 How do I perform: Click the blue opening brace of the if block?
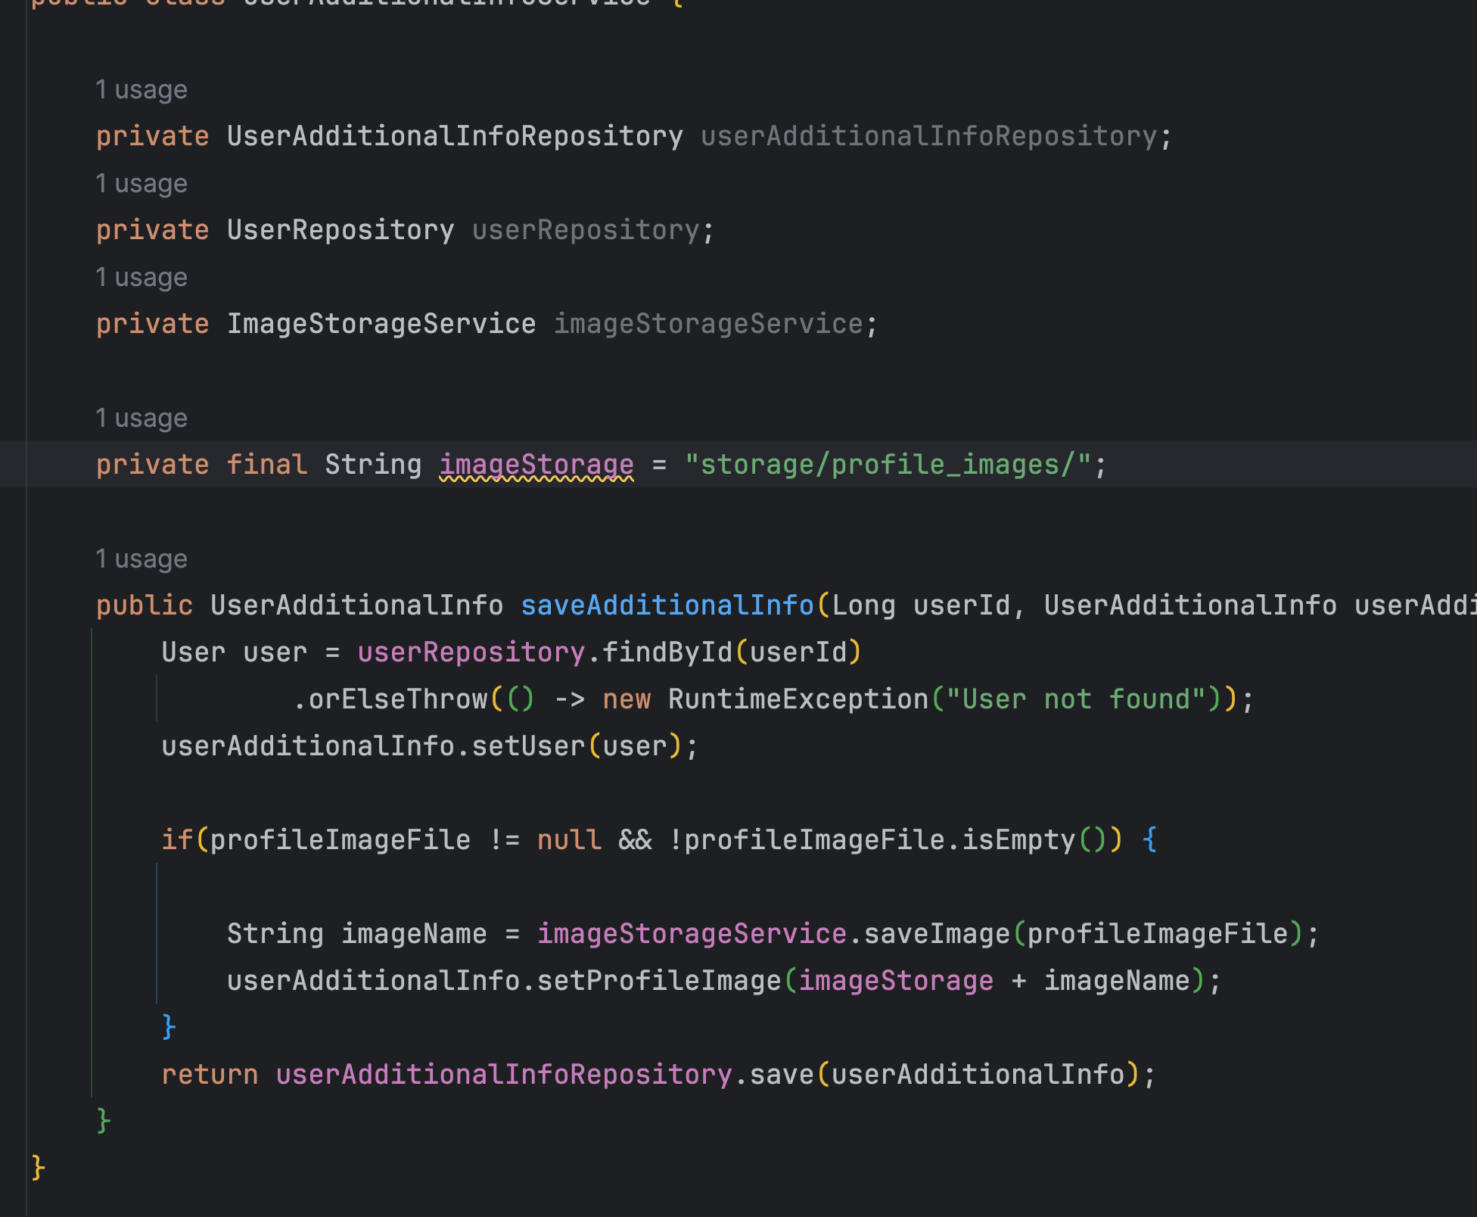tap(1149, 840)
